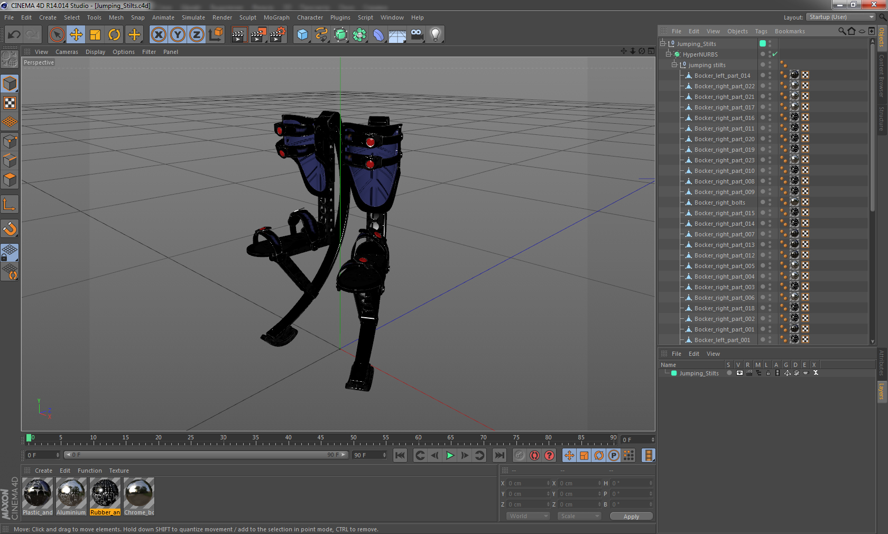888x534 pixels.
Task: Toggle HyperNURBS green enable checkmark
Action: coord(775,54)
